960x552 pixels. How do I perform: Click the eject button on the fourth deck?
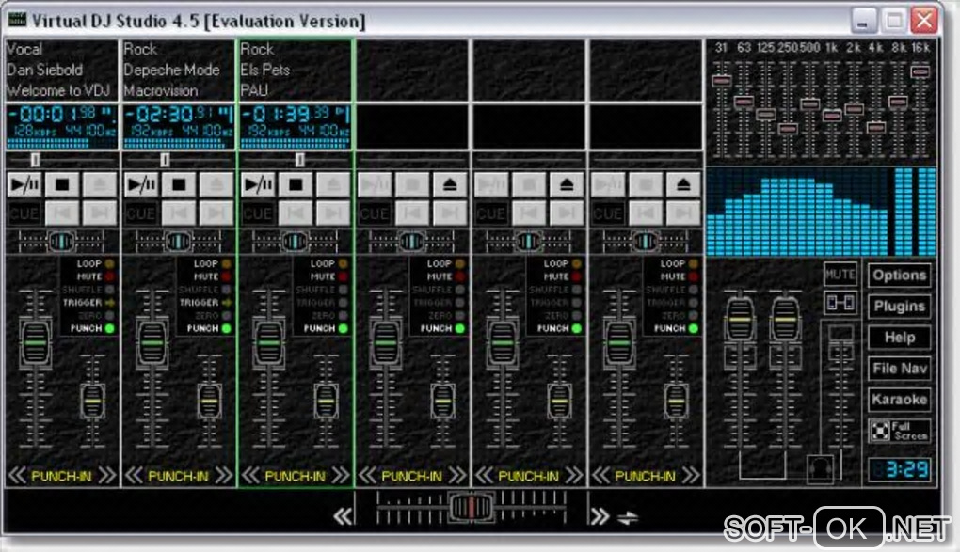[x=450, y=184]
